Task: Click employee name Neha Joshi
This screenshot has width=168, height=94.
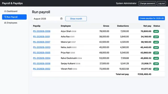Action: 66,47
